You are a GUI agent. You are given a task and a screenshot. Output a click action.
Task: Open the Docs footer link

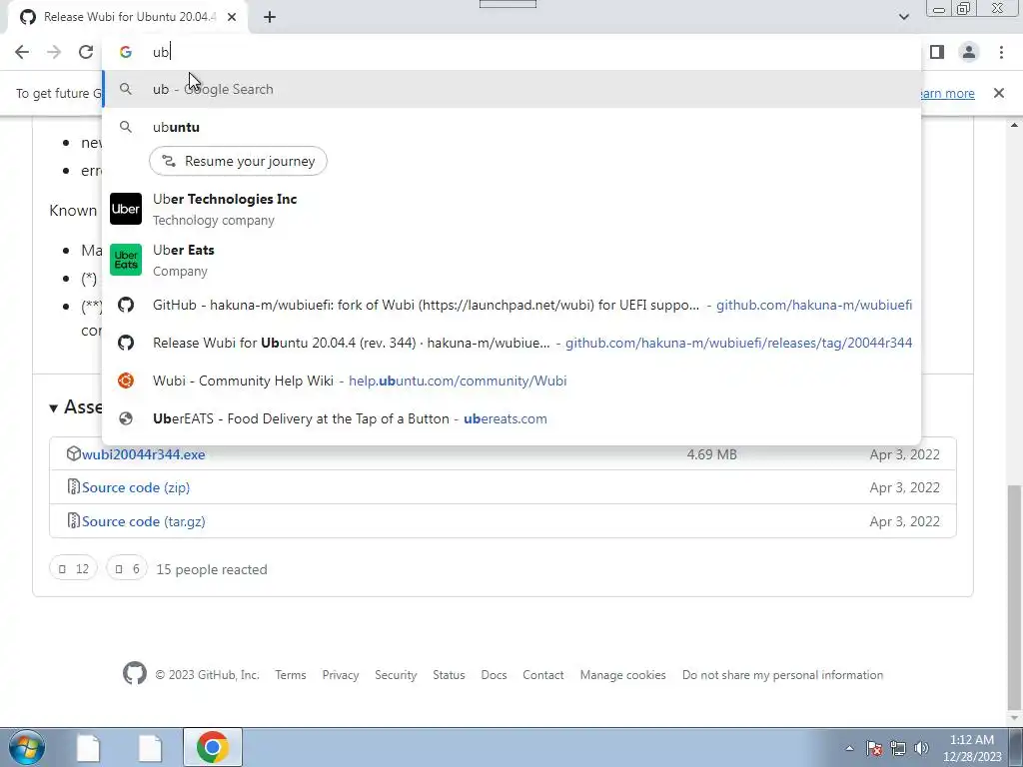[x=494, y=675]
